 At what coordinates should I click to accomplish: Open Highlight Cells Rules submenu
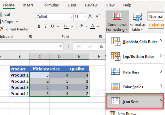135,42
